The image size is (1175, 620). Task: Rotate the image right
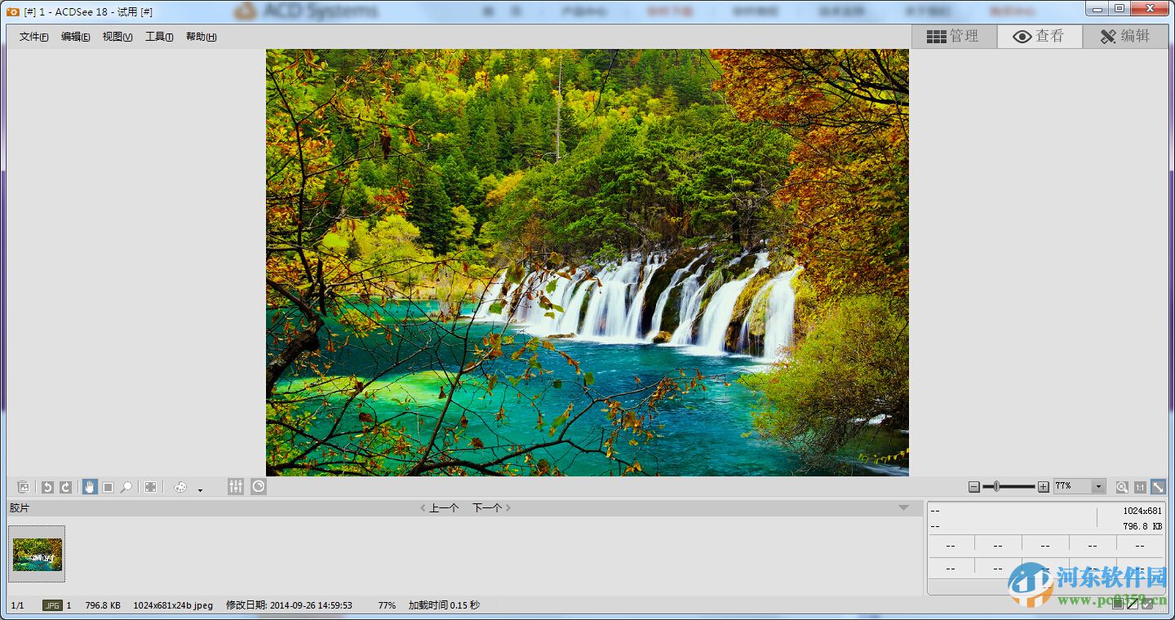65,487
